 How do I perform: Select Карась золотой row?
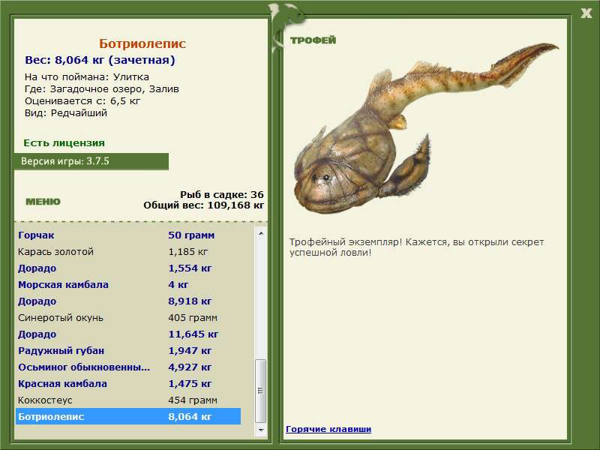128,252
